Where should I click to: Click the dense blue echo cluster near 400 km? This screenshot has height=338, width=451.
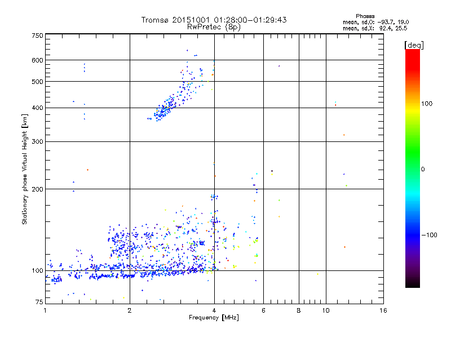click(x=165, y=110)
